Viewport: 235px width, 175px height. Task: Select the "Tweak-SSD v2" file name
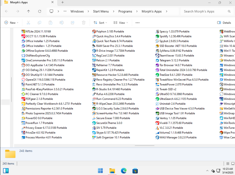168,89
